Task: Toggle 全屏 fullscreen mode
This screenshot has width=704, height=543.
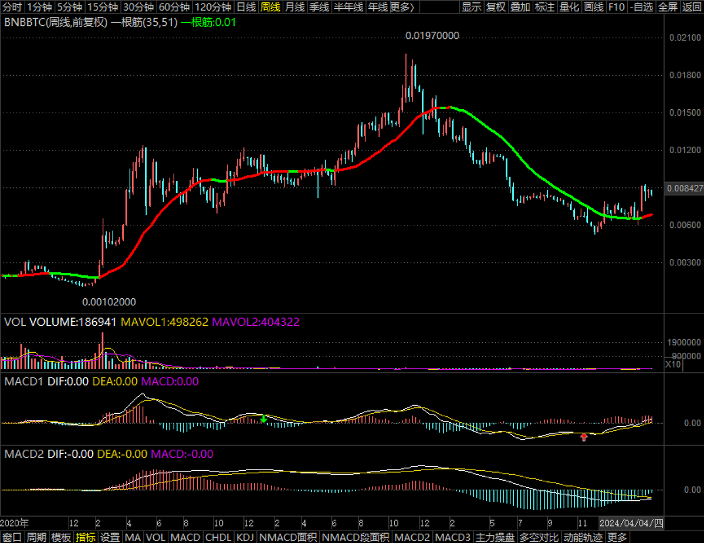Action: coord(668,8)
